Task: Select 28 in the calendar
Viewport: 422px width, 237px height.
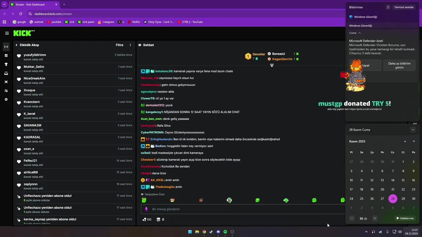Action: coord(393,198)
